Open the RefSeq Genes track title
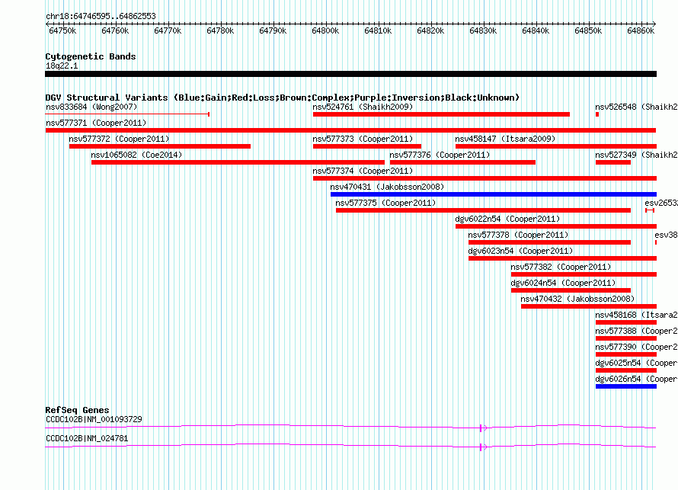 coord(77,410)
